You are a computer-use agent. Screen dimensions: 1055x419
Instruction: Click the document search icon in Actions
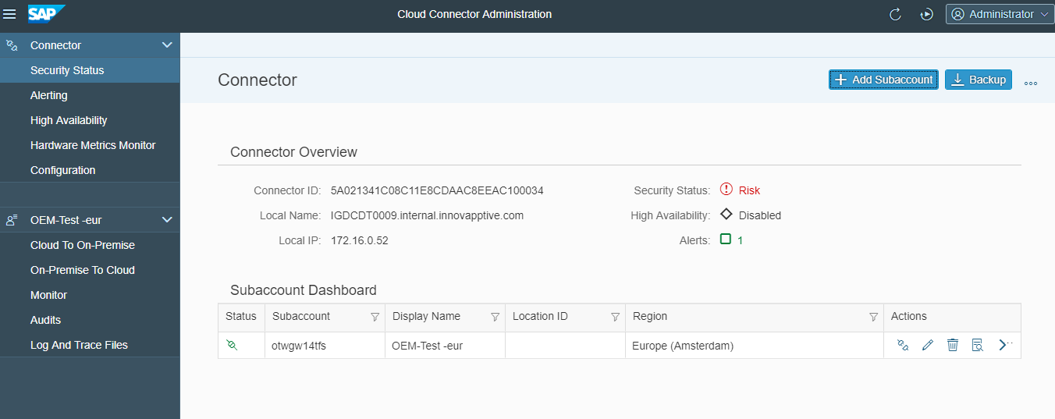click(978, 345)
